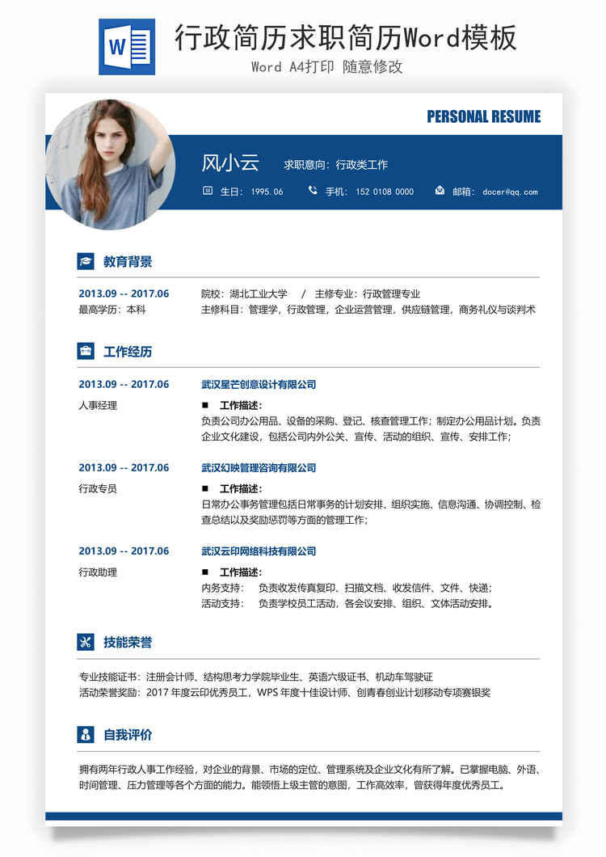Click the line starting 查总结以及奖励惩罚
Image resolution: width=606 pixels, height=857 pixels.
coord(284,520)
